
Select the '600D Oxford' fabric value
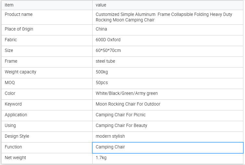(108, 40)
